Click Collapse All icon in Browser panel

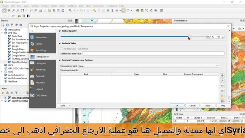pos(16,25)
